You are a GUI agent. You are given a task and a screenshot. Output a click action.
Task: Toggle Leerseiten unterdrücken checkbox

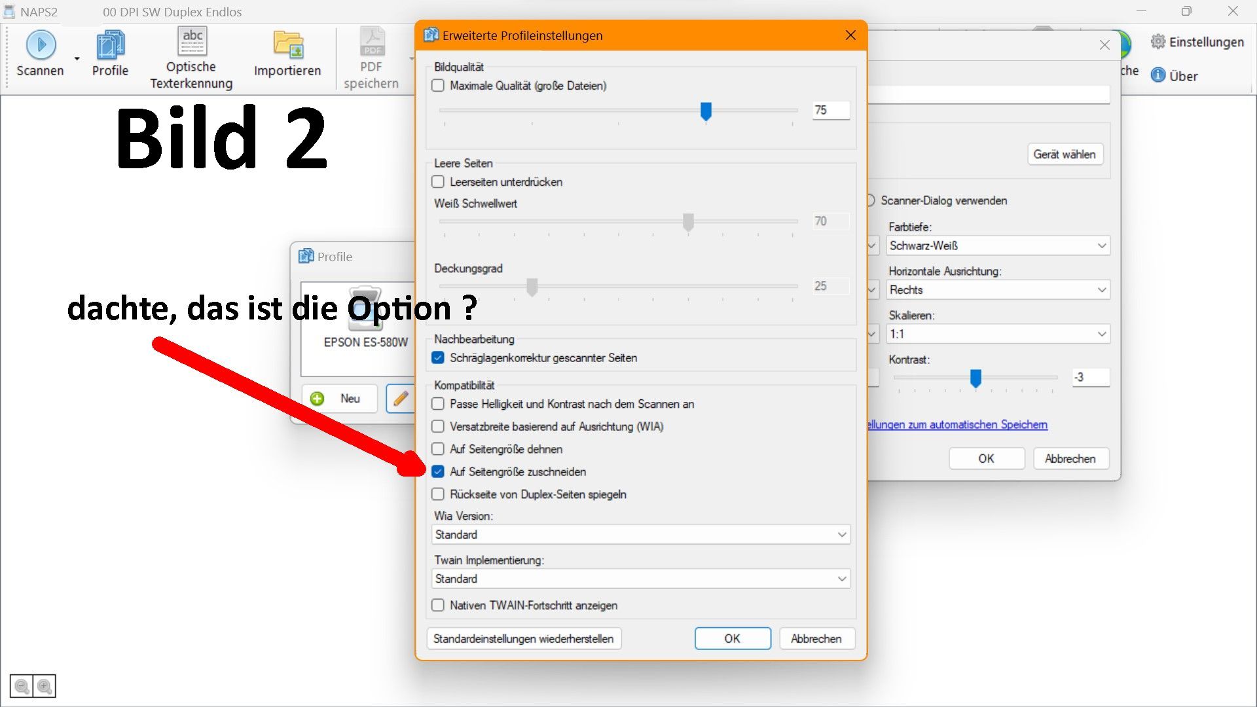pos(438,182)
